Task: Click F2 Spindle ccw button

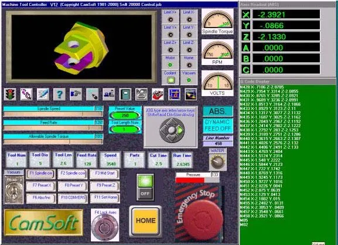Action: 73,174
